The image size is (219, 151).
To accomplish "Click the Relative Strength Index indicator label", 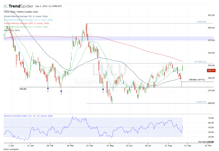I will 28,116.
